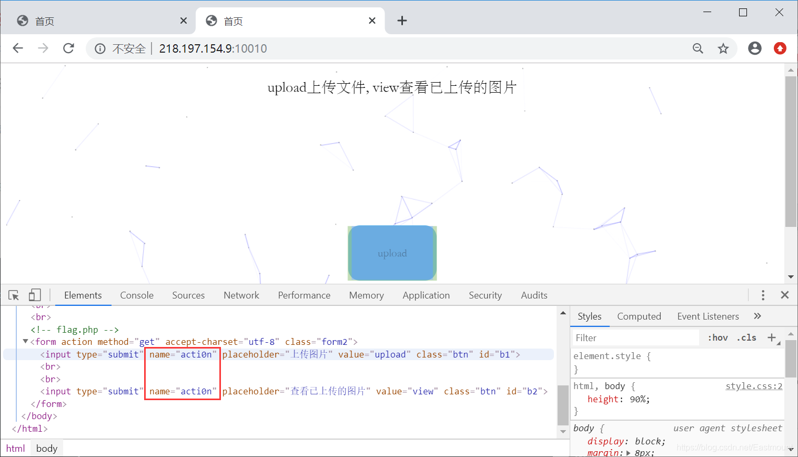
Task: Select the closing </body> tag line
Action: point(39,416)
